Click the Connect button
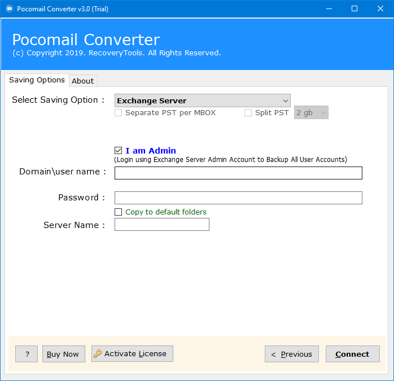 (353, 354)
